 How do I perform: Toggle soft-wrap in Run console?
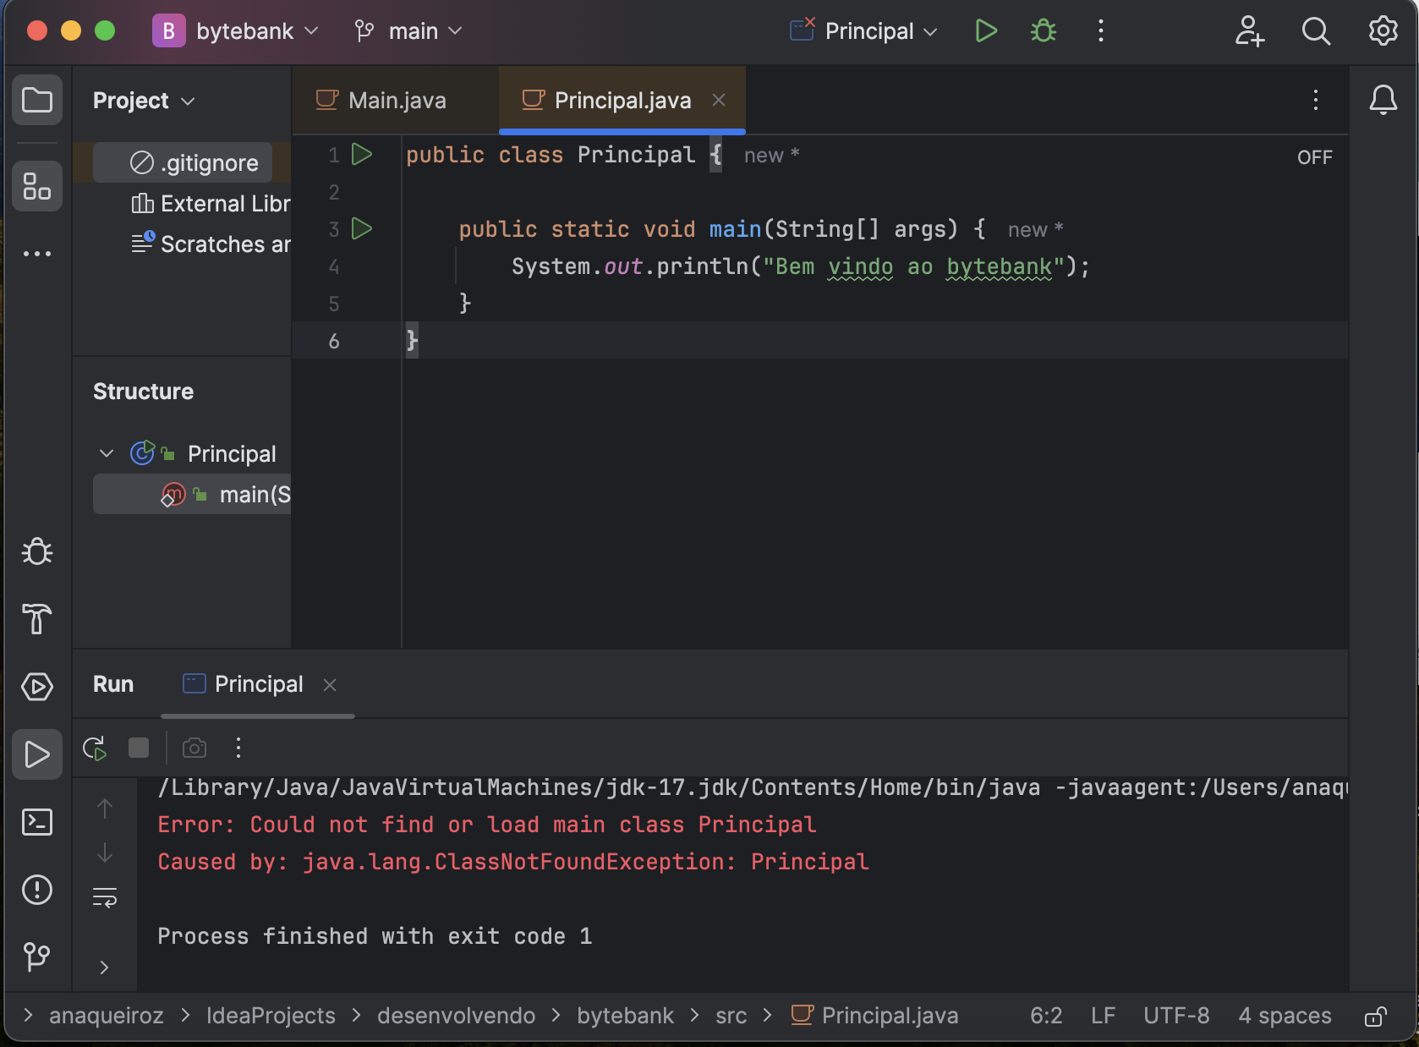click(x=105, y=897)
